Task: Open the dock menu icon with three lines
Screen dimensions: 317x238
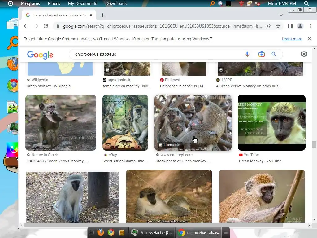Action: [226, 232]
